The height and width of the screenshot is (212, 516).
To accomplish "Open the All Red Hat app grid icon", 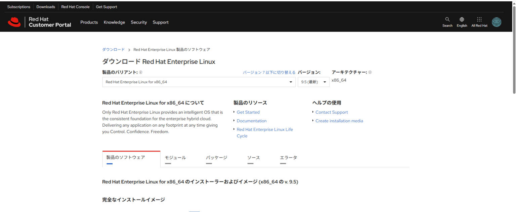I will point(479,22).
